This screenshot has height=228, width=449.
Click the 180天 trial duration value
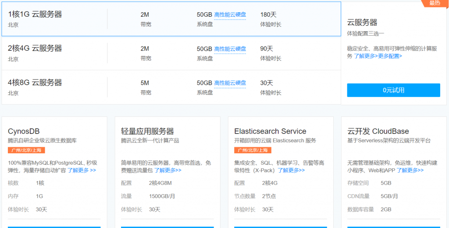coord(268,14)
